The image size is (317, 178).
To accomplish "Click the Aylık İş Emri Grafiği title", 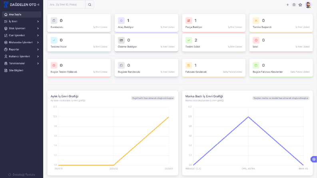I will (64, 96).
